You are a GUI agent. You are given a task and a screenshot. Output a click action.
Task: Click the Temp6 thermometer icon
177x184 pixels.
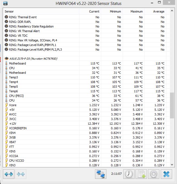tap(7, 91)
